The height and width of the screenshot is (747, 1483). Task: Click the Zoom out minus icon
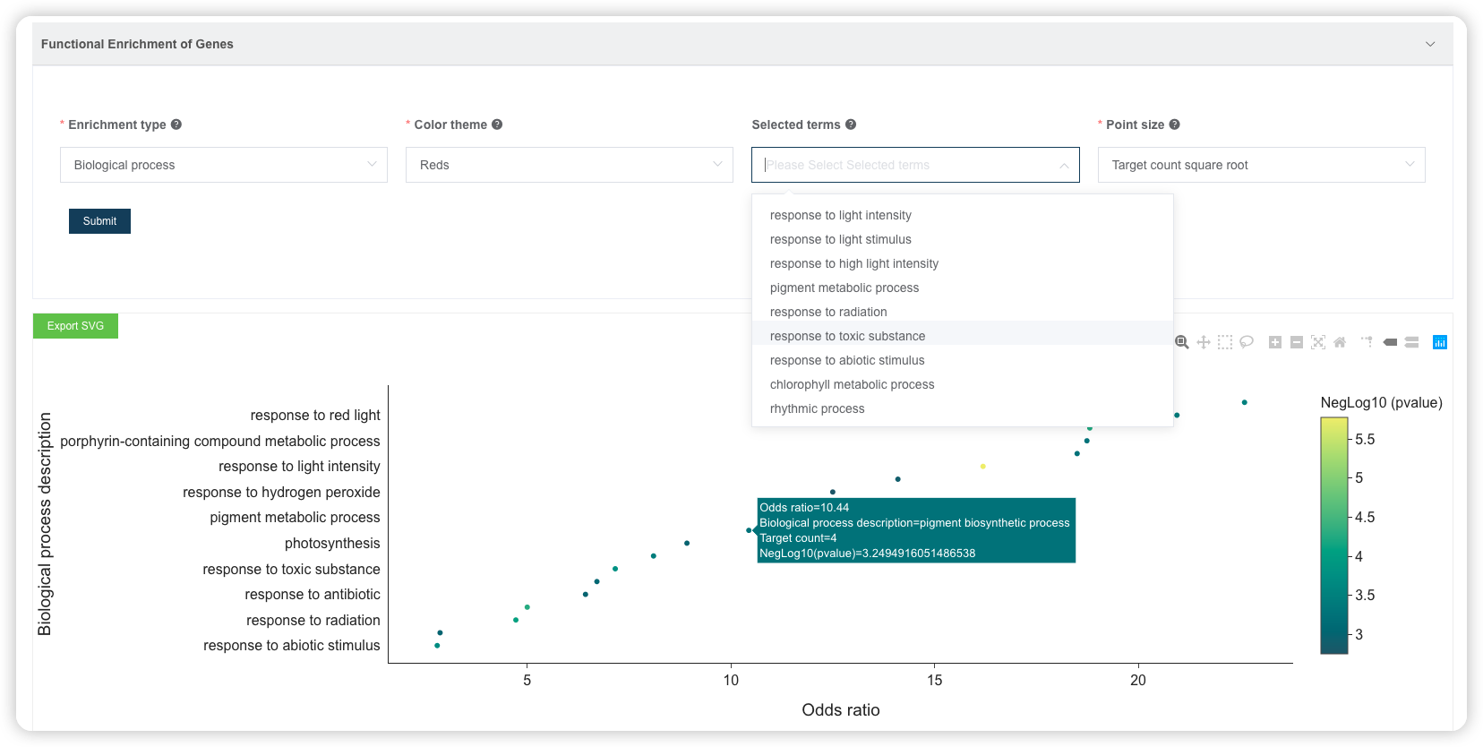(x=1297, y=342)
